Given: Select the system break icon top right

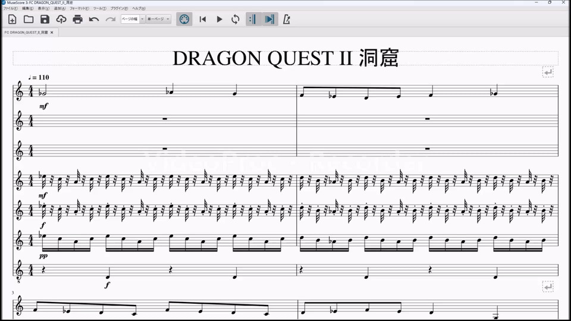Looking at the screenshot, I should [548, 72].
